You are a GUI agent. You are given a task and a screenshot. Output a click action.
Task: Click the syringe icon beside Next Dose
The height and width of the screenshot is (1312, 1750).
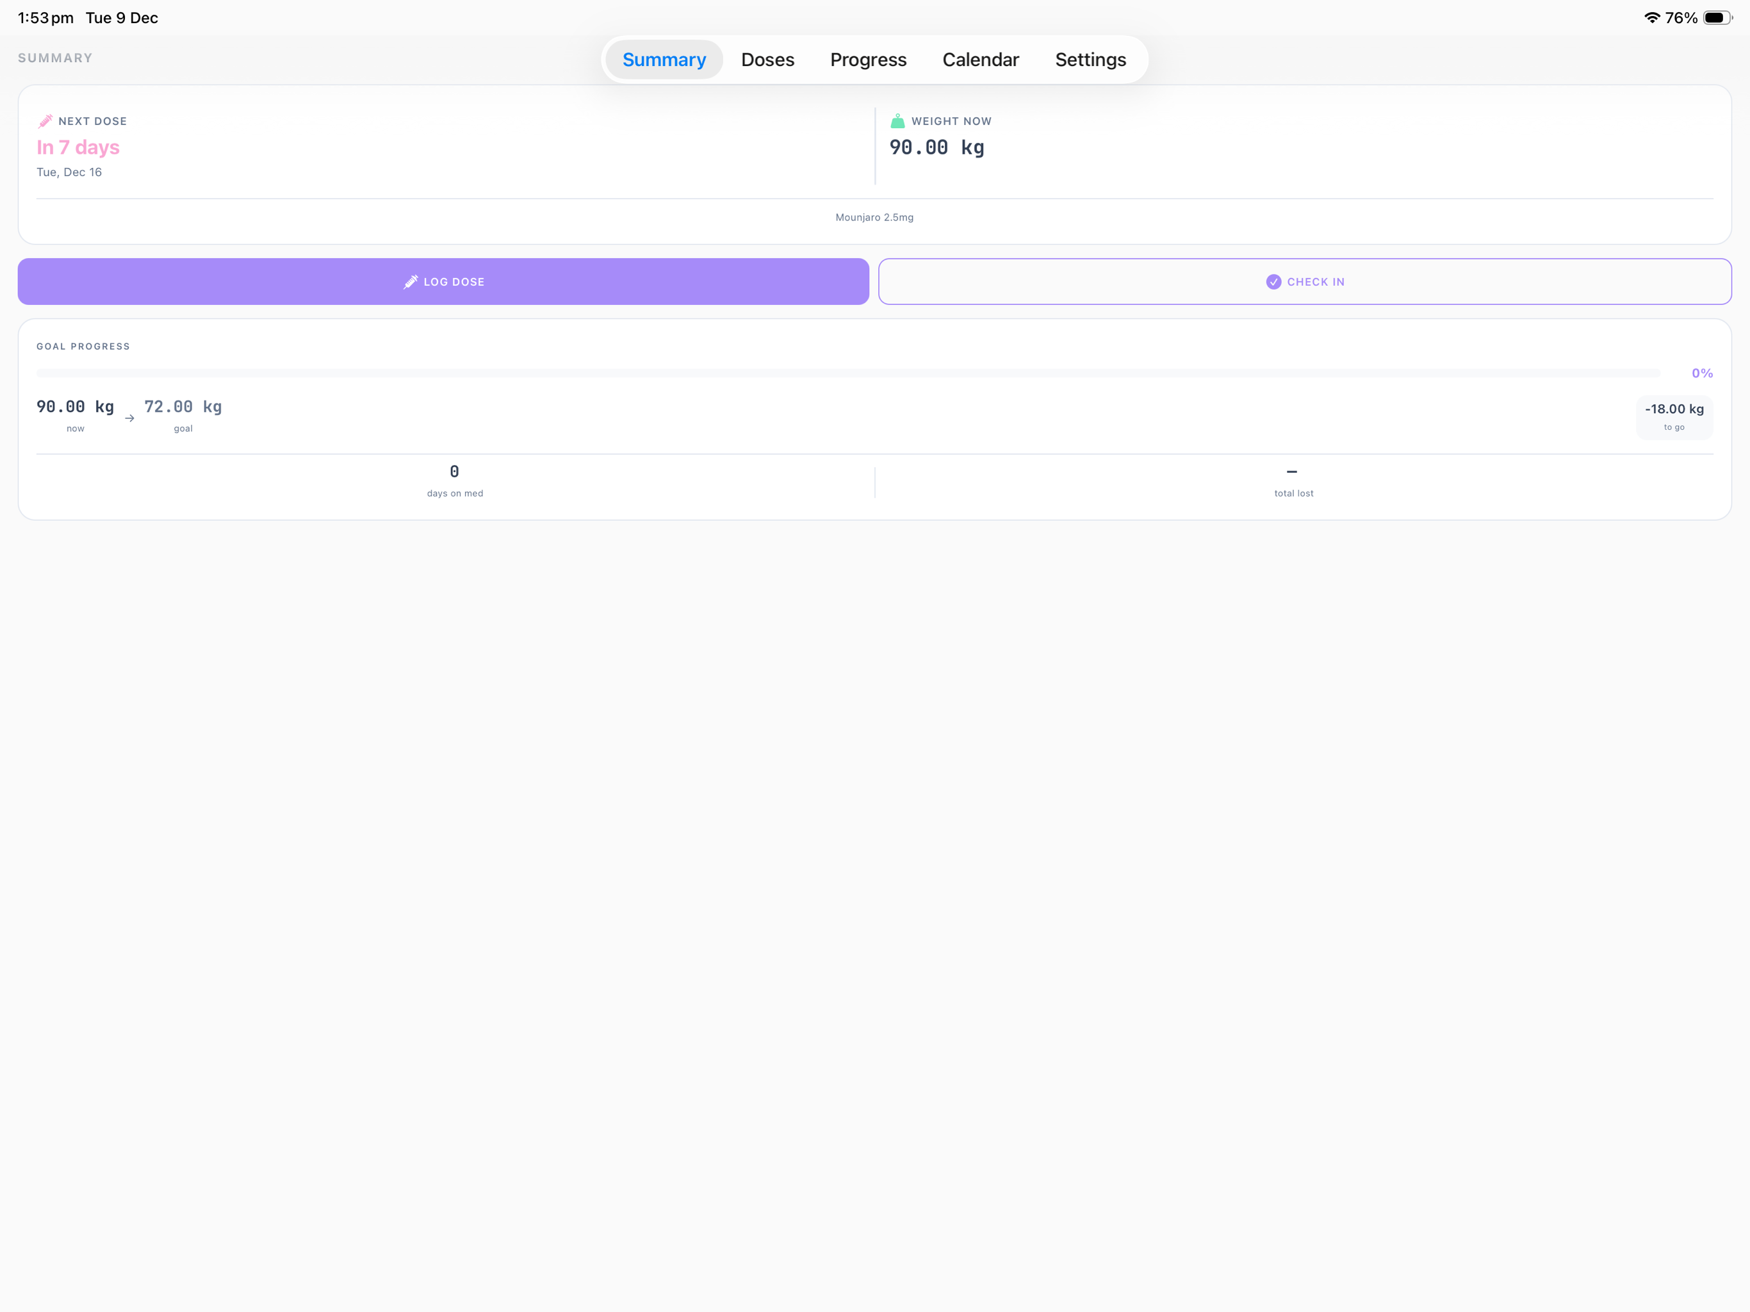[x=45, y=121]
